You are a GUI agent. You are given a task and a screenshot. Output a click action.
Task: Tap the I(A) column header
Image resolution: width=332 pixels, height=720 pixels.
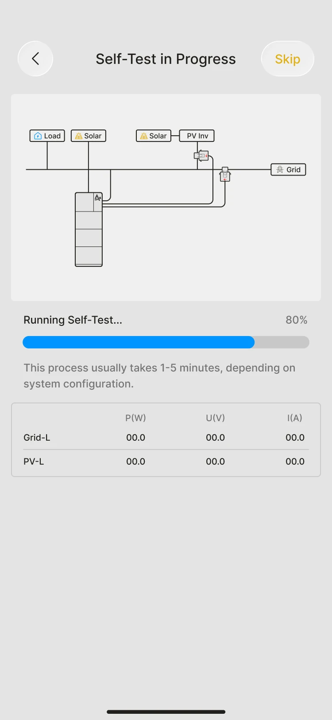(295, 418)
